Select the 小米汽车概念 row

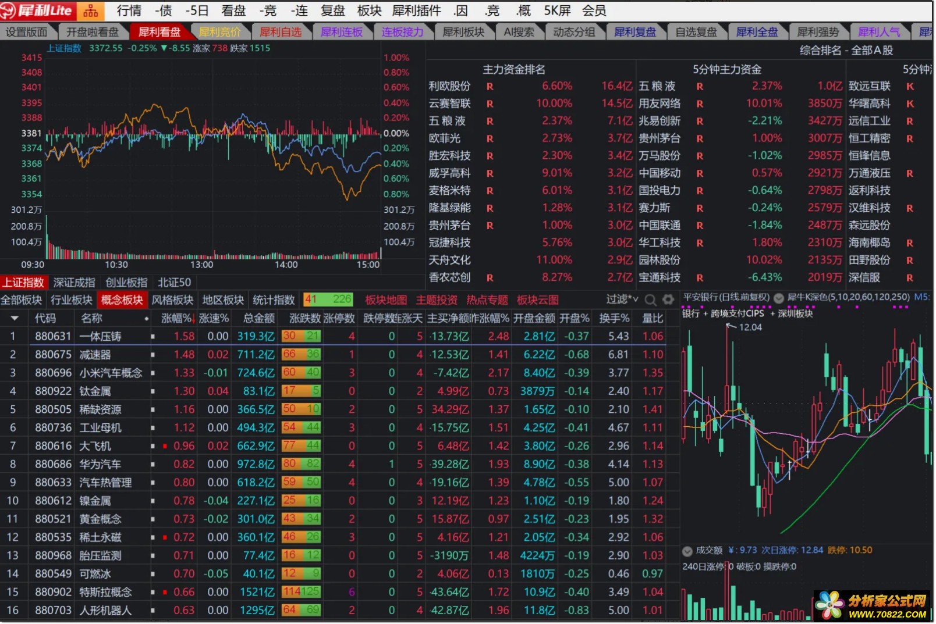(340, 373)
